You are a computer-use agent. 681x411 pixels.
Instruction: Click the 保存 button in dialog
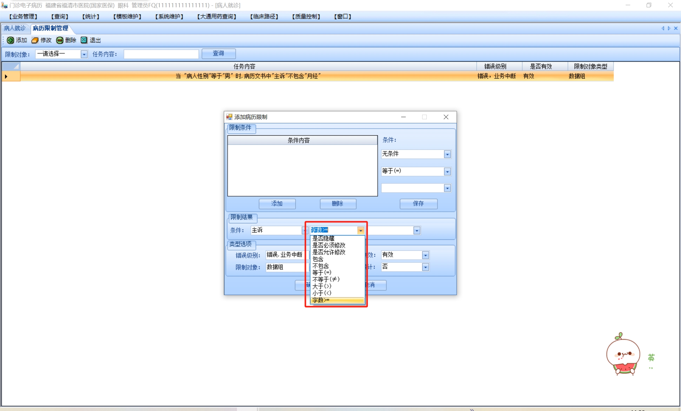[x=418, y=204]
